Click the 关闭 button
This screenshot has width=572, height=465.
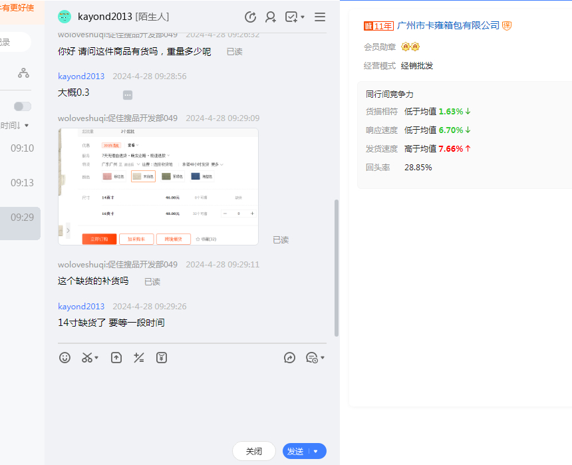point(253,451)
